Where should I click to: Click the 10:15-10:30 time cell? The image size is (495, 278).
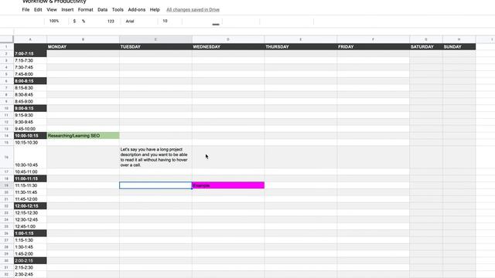[x=30, y=142]
